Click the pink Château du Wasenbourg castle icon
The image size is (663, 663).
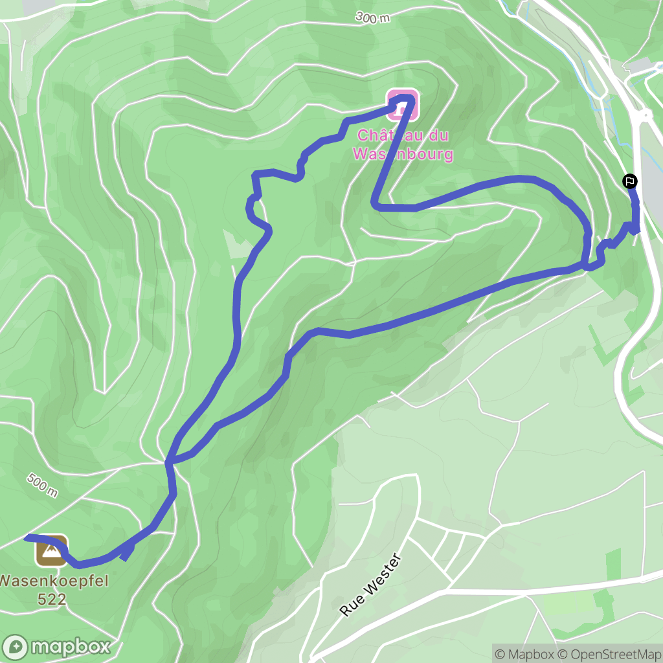pos(403,104)
